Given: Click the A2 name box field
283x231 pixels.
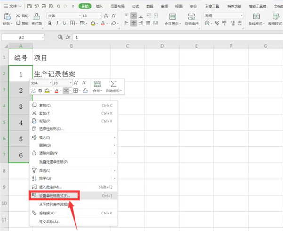Looking at the screenshot, I should 22,37.
